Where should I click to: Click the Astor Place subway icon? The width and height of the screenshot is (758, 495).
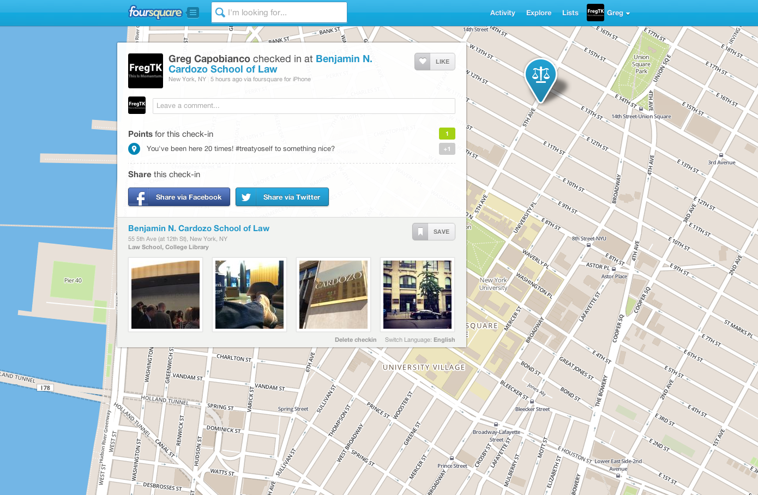coord(613,269)
